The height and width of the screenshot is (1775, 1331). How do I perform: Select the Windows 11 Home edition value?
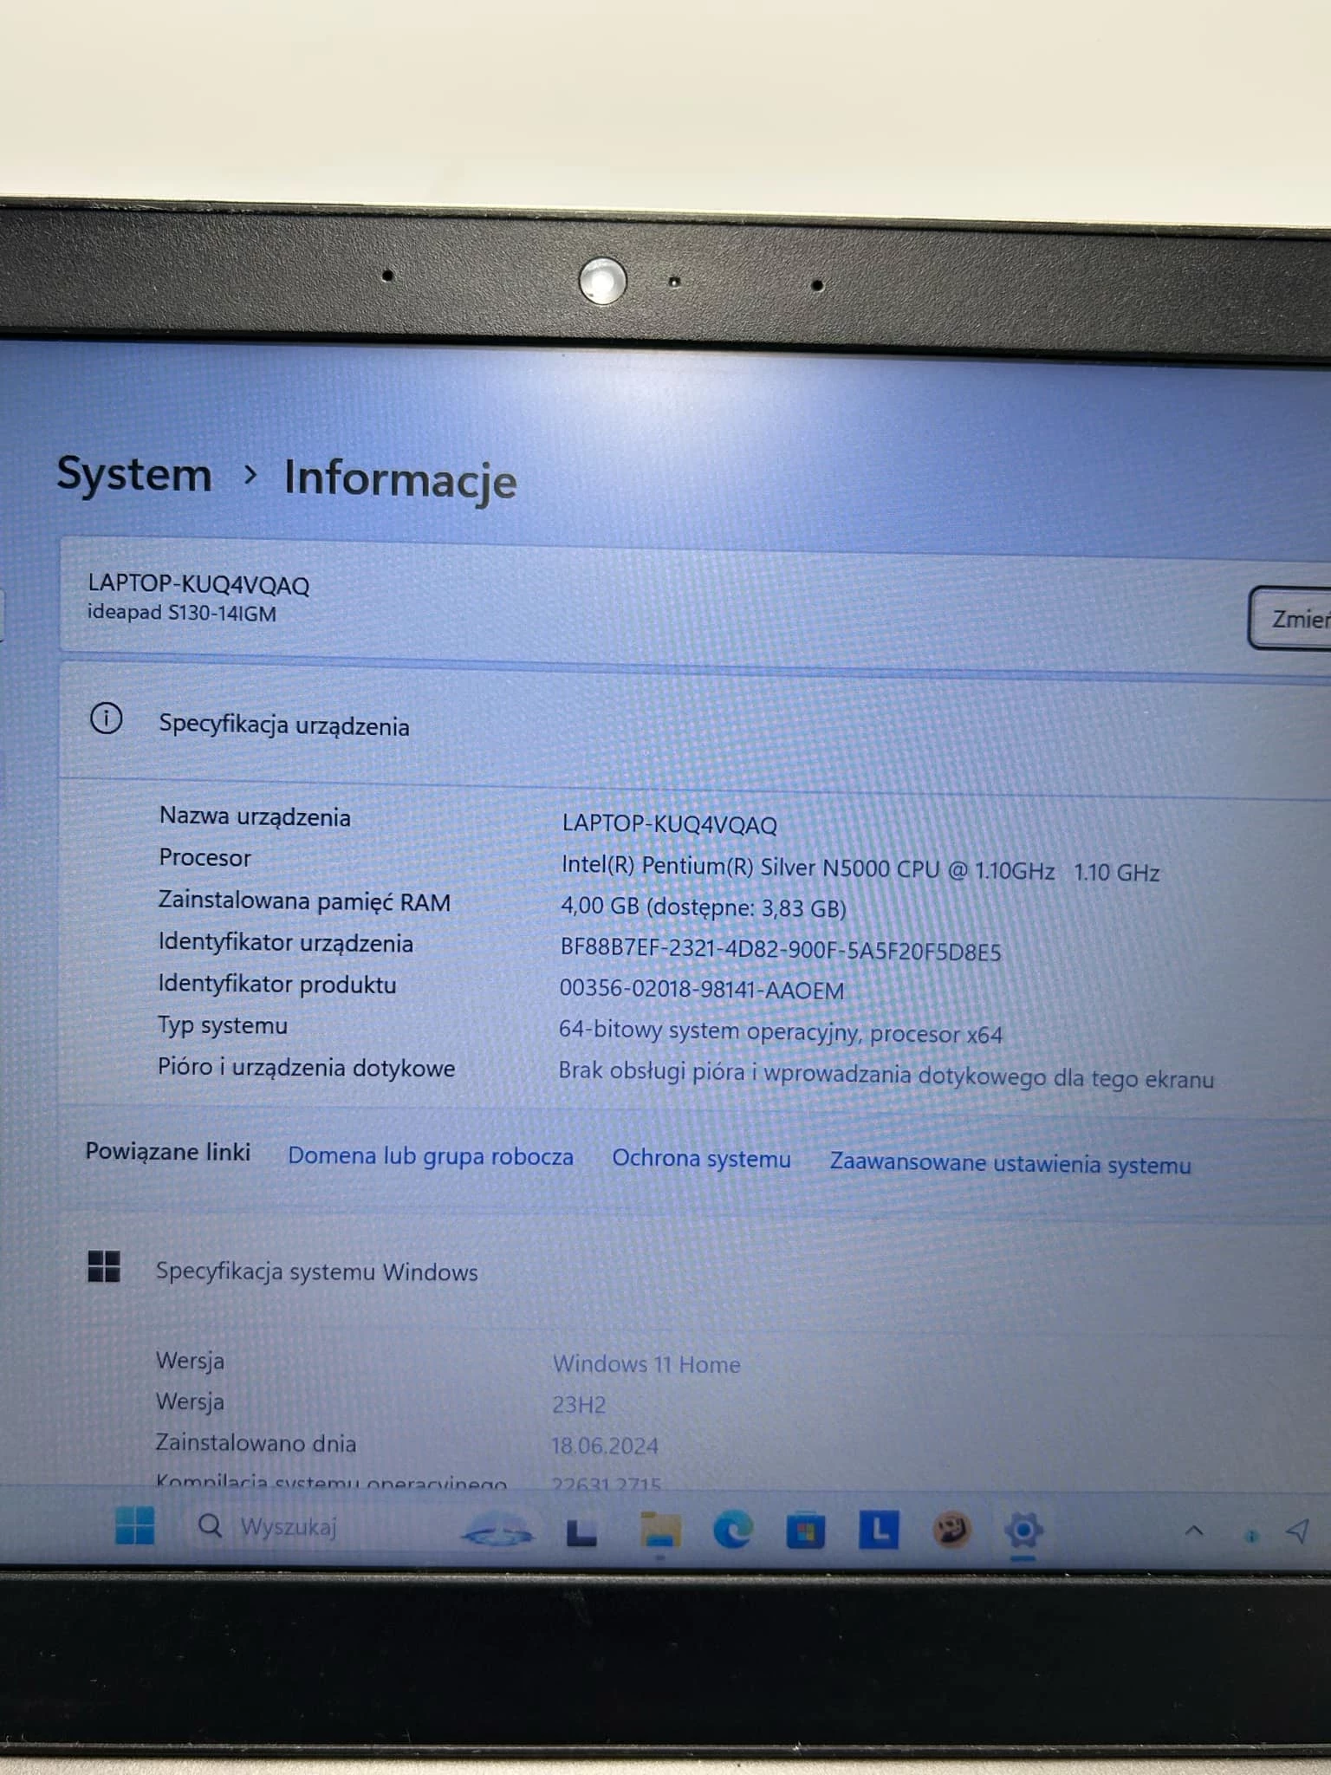pos(646,1364)
